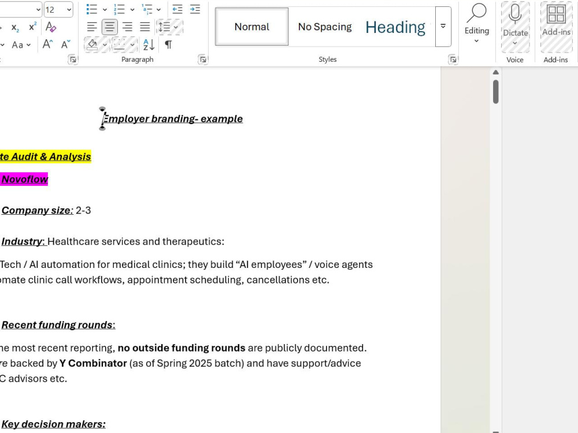578x433 pixels.
Task: Toggle superscript formatting
Action: [33, 27]
